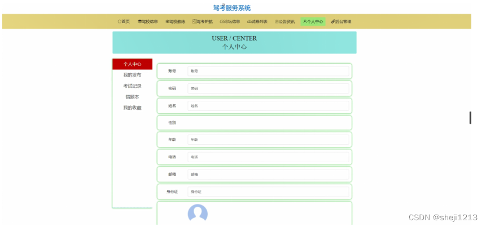Go to the 首页 home nav item
The width and height of the screenshot is (486, 227).
coord(124,21)
